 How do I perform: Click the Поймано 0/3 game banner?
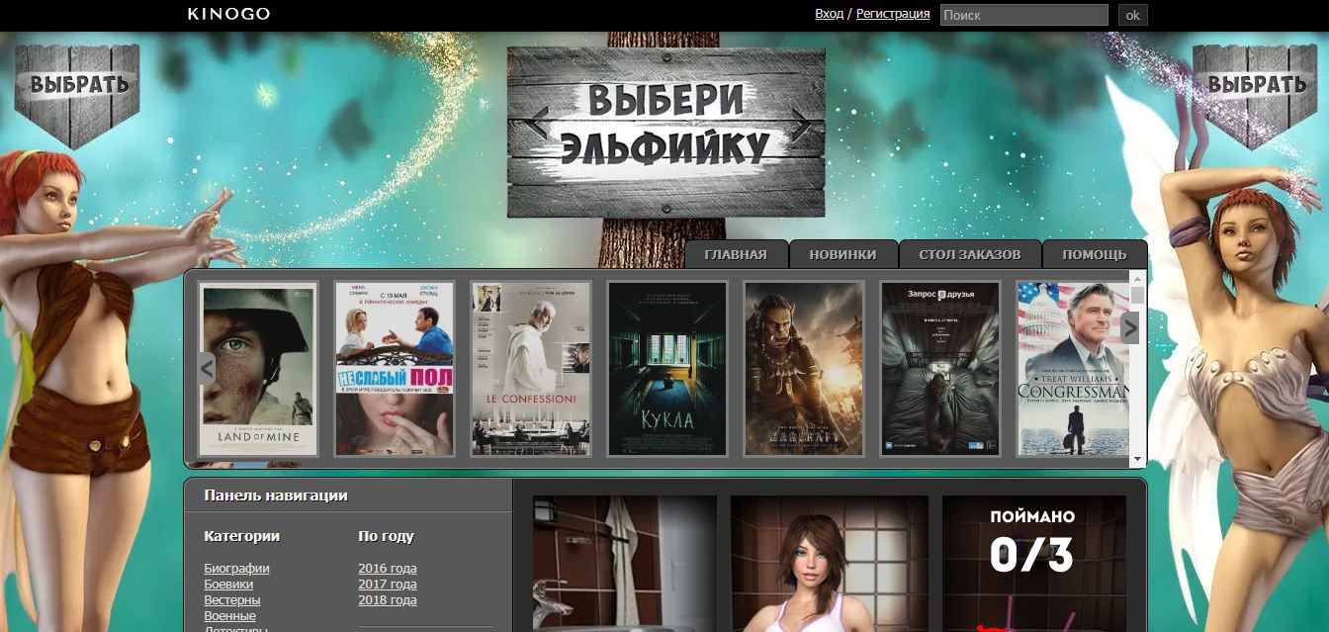1034,564
